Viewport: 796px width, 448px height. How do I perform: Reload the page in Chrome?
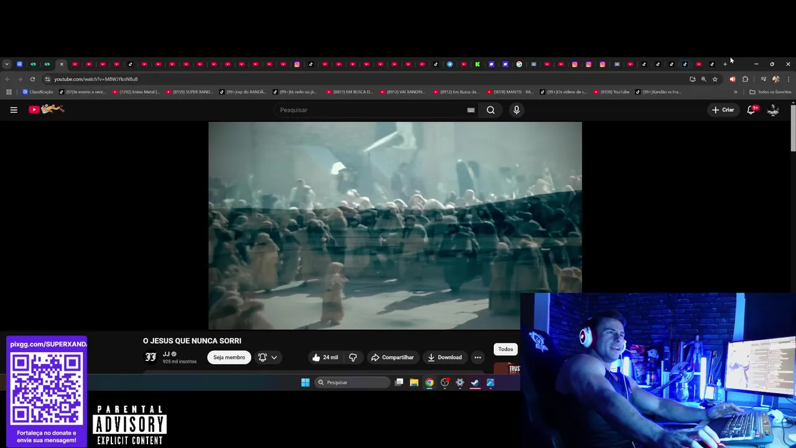click(32, 79)
